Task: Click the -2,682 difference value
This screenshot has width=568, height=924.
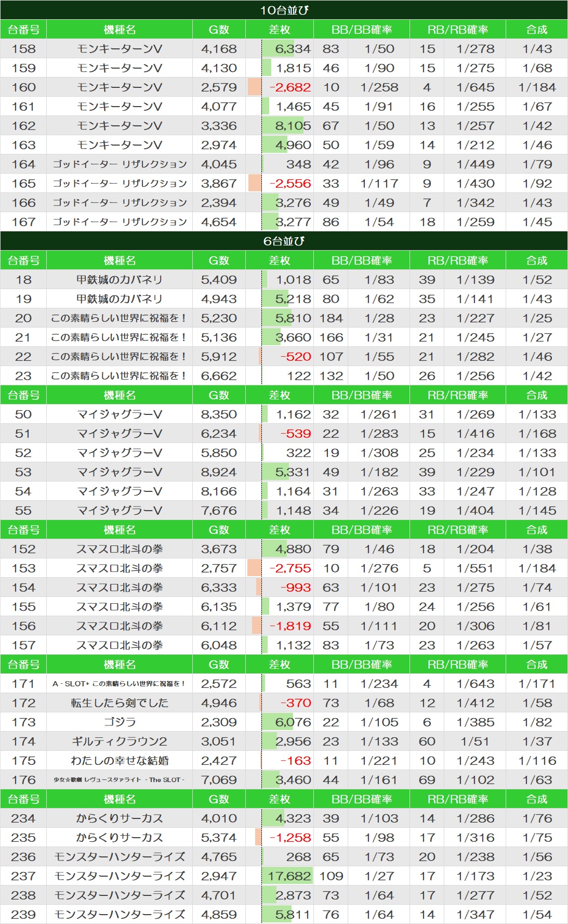Action: click(x=290, y=87)
